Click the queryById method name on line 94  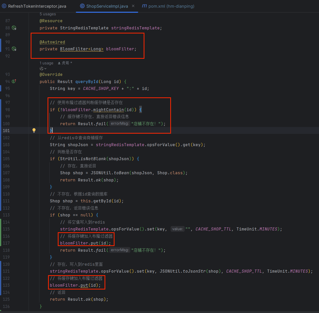point(87,82)
